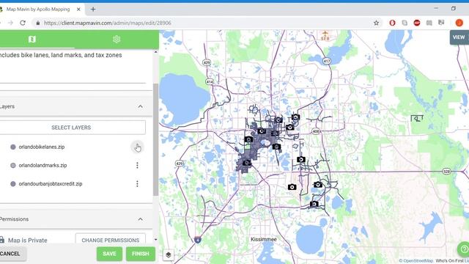
Task: Open the map layers switcher icon
Action: coord(169,255)
